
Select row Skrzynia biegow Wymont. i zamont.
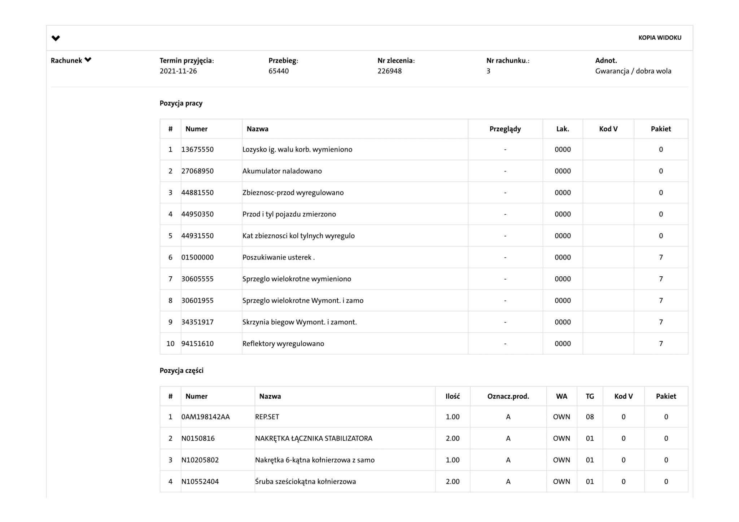(x=299, y=322)
